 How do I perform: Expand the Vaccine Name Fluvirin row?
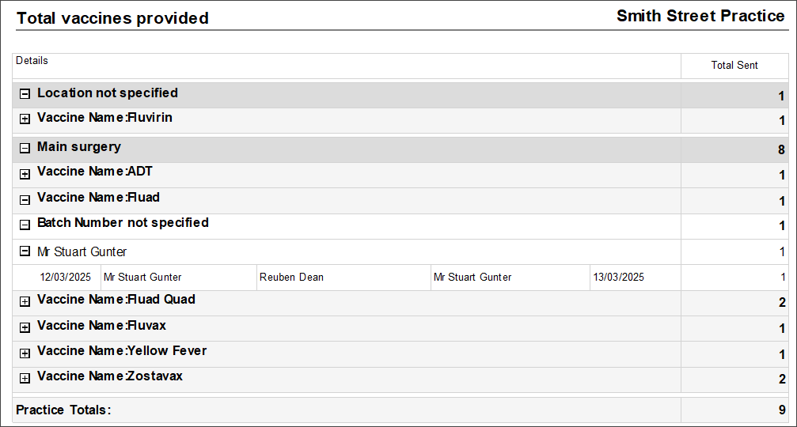click(25, 119)
